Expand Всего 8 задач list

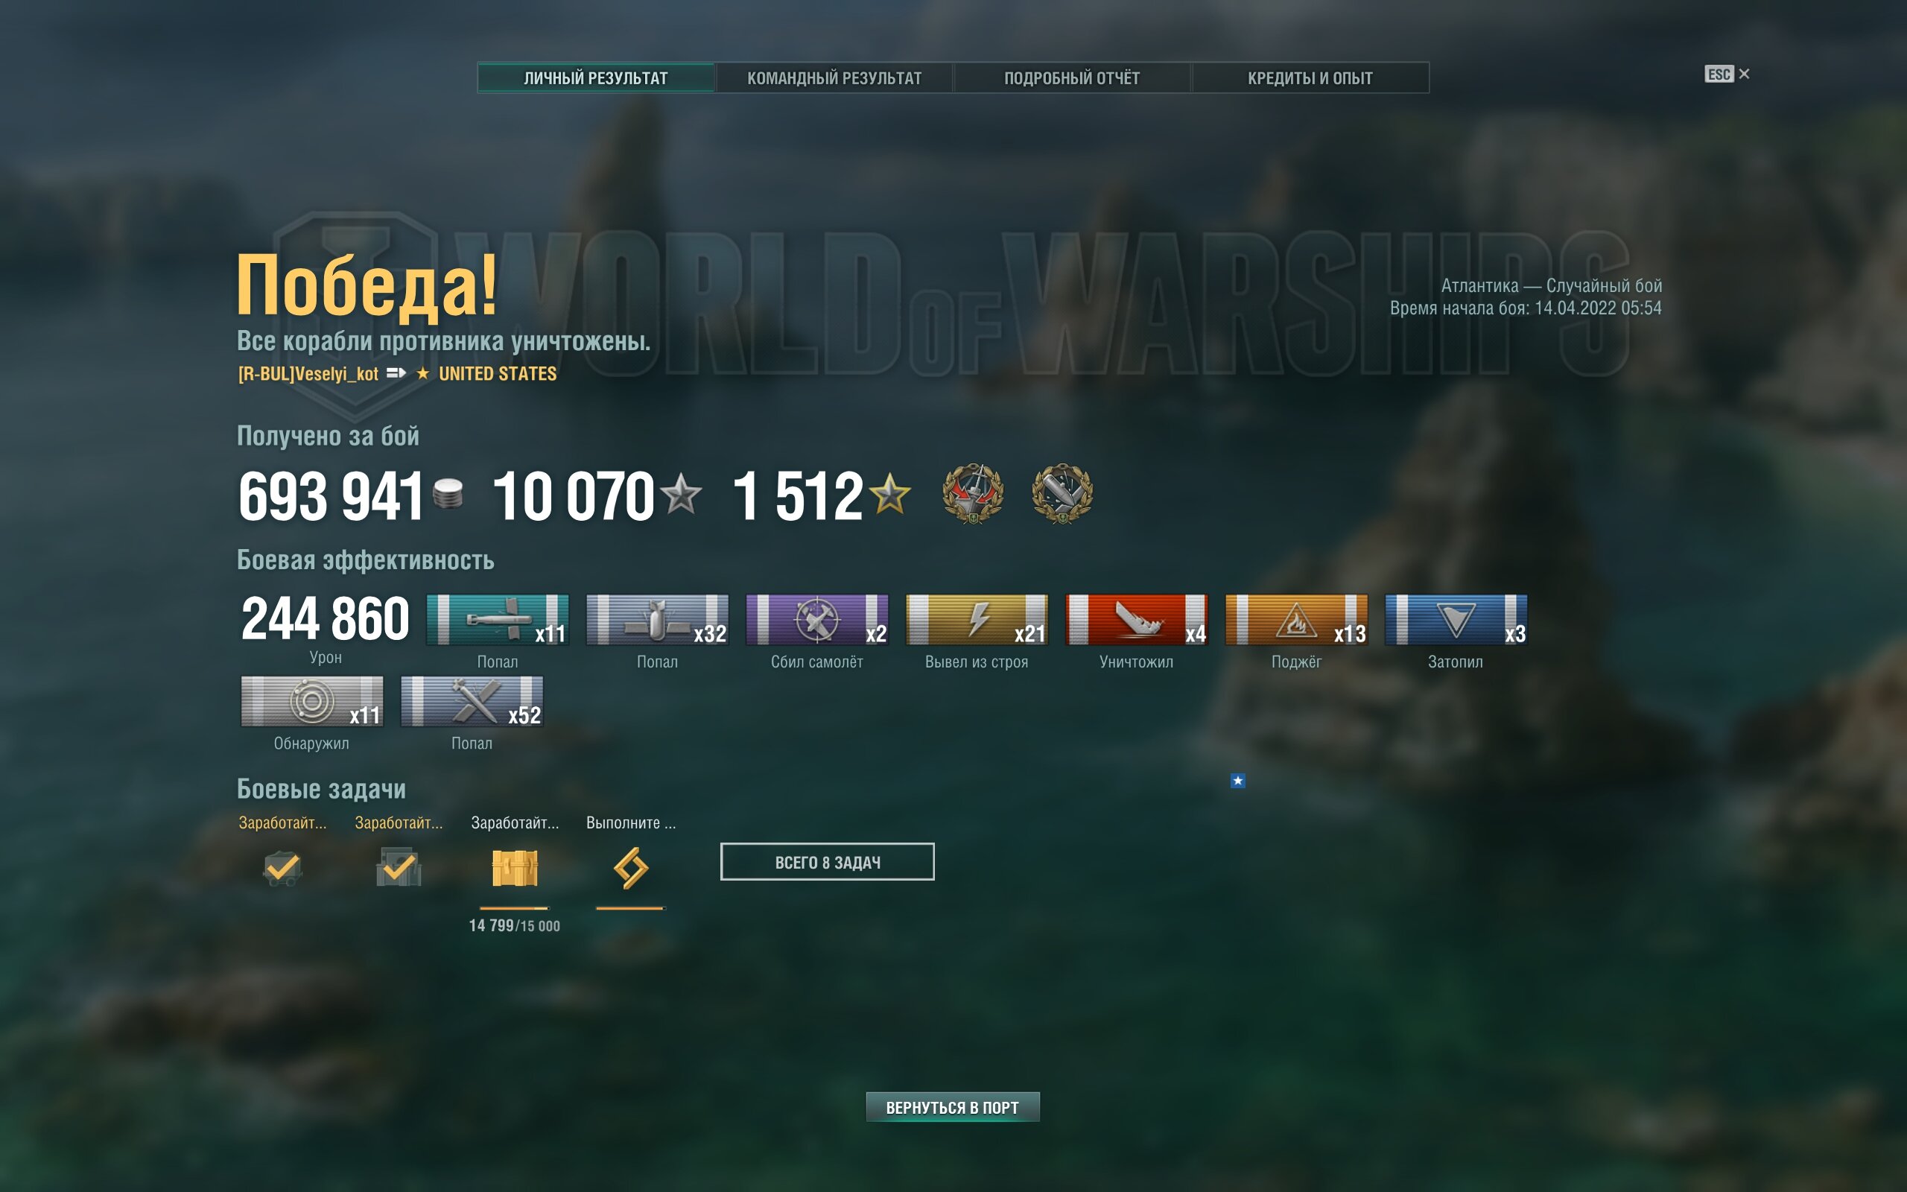[x=828, y=862]
